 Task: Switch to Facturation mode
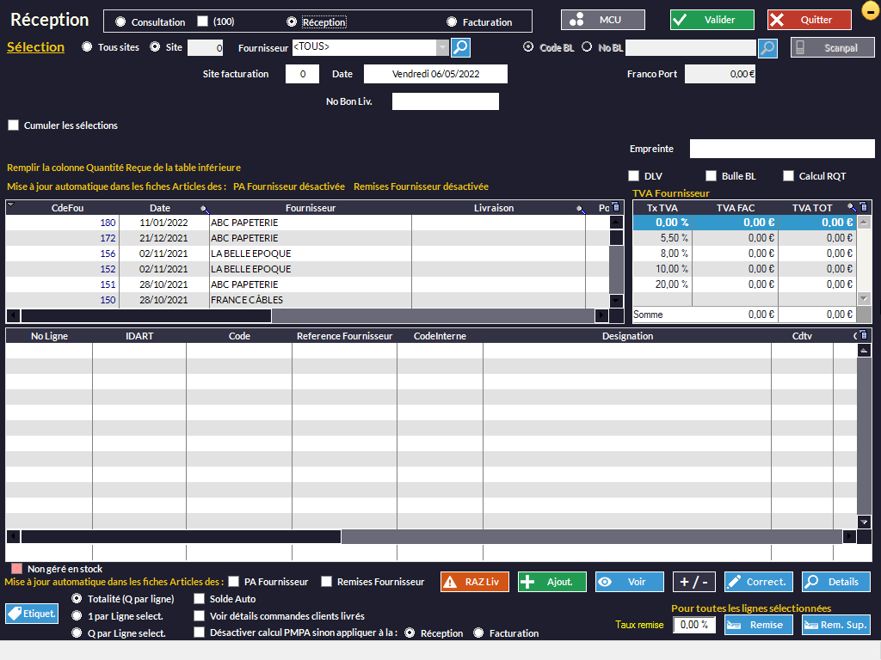click(452, 22)
